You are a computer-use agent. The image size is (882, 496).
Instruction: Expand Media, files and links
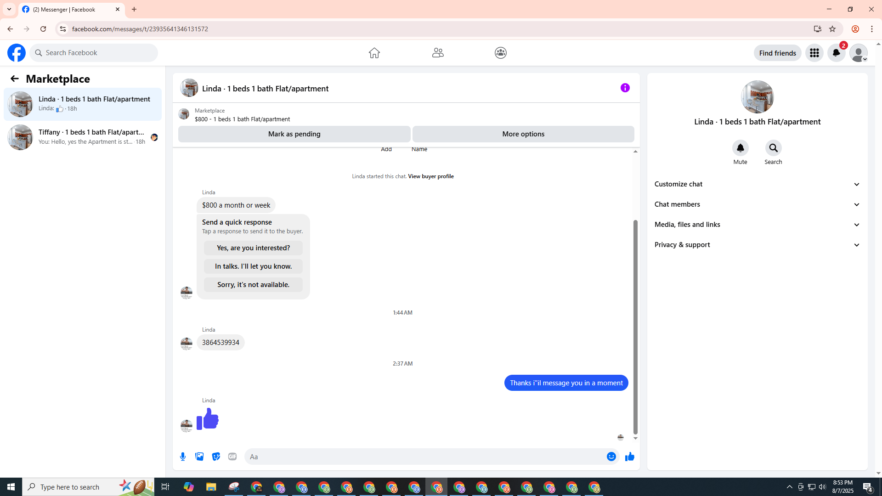[x=758, y=225]
